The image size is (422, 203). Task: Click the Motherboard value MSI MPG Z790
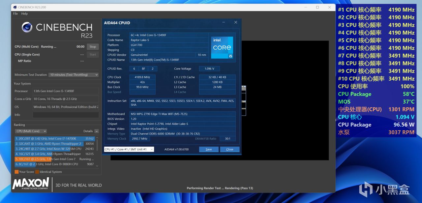tap(183, 114)
